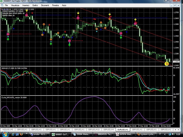Click the Show Desktop quick launch icon
The image size is (183, 137).
coord(17,134)
